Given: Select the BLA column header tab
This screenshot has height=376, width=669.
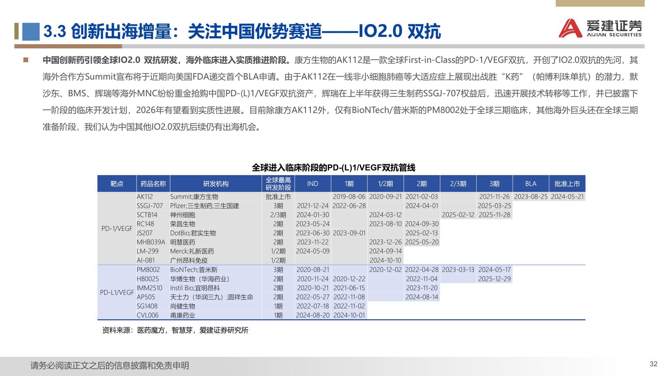Looking at the screenshot, I should coord(530,183).
